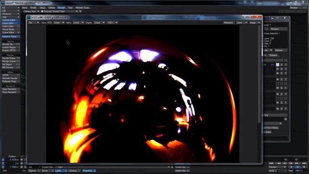The image size is (309, 174).
Task: Switch to the Shaders tab in Surface Editor
Action: click(x=273, y=56)
